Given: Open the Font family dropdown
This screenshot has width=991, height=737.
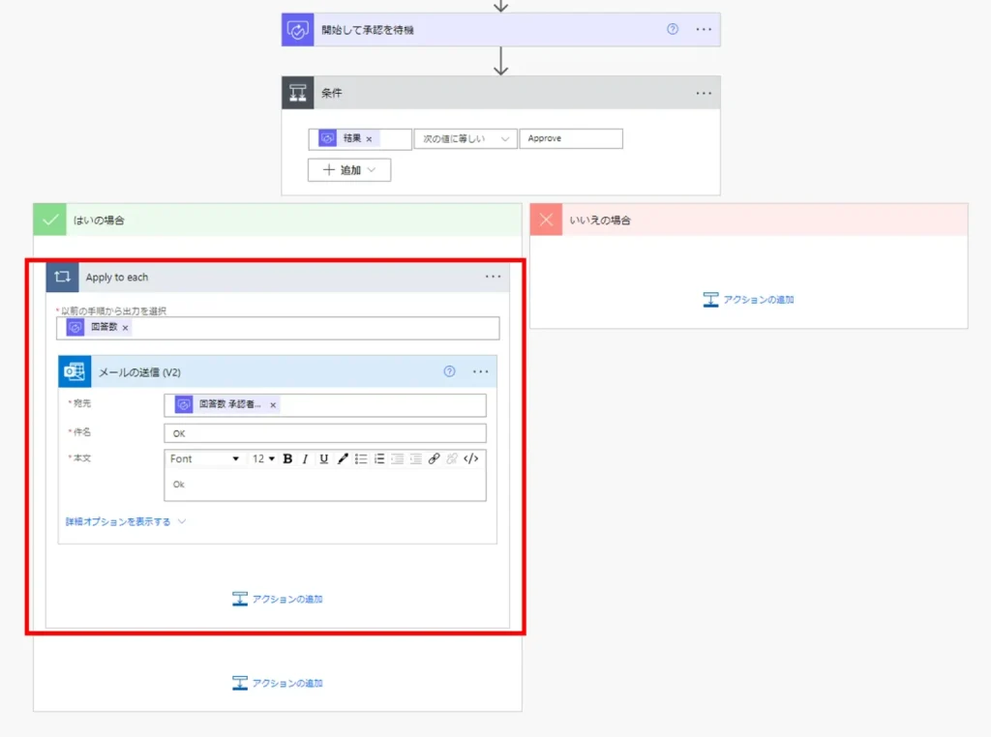Looking at the screenshot, I should point(205,458).
